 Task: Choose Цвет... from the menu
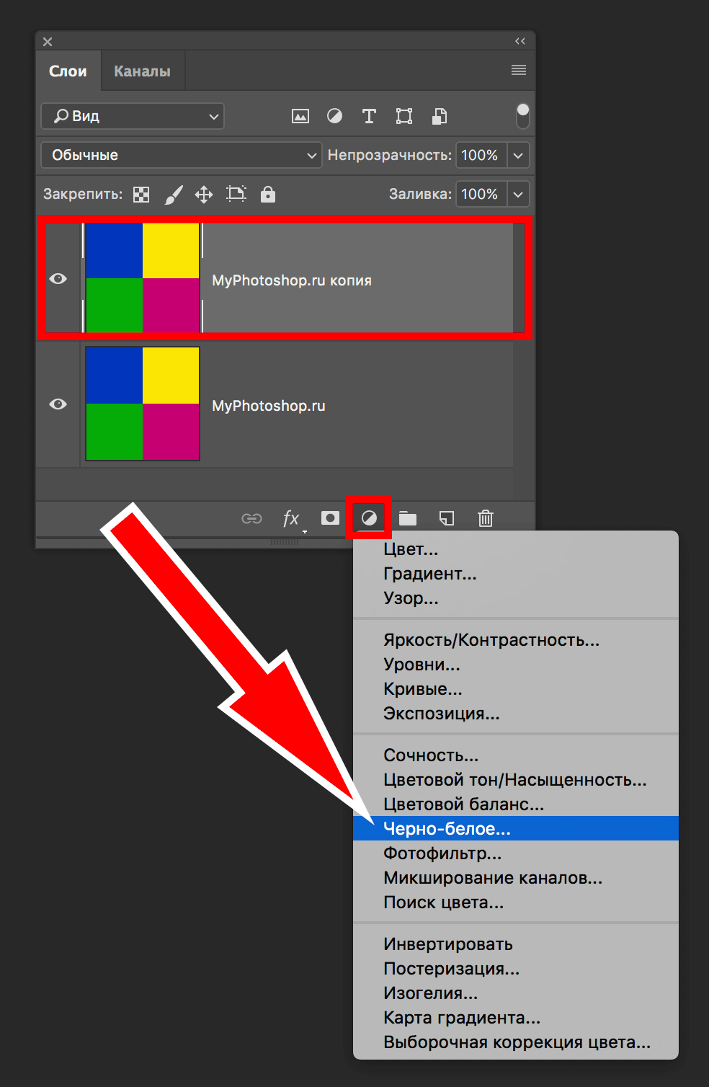516,549
